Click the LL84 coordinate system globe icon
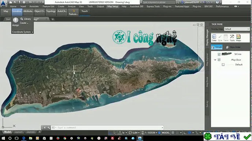Screen dimensions: 252x141 click(x=130, y=133)
